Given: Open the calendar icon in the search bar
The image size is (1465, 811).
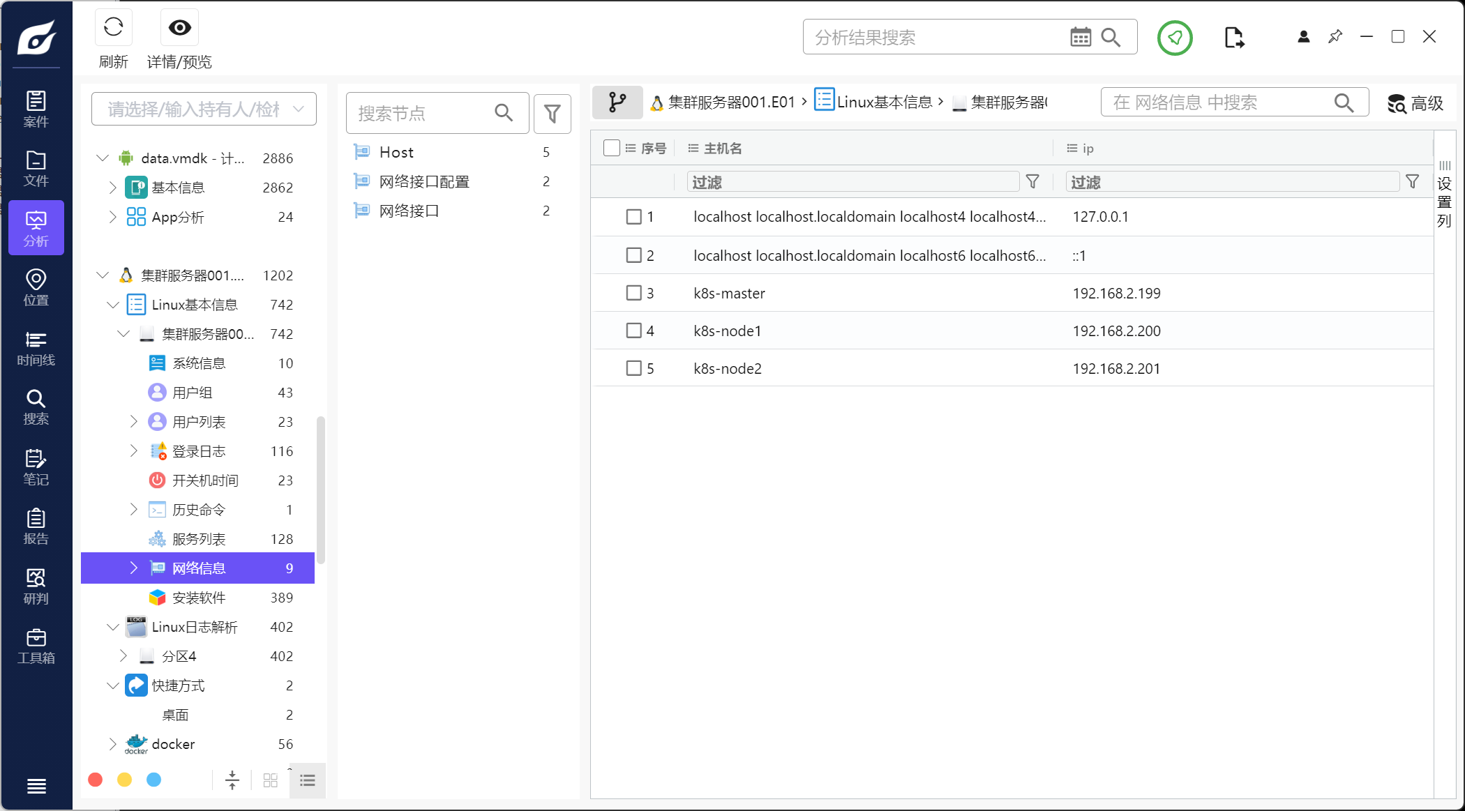Looking at the screenshot, I should [x=1080, y=38].
